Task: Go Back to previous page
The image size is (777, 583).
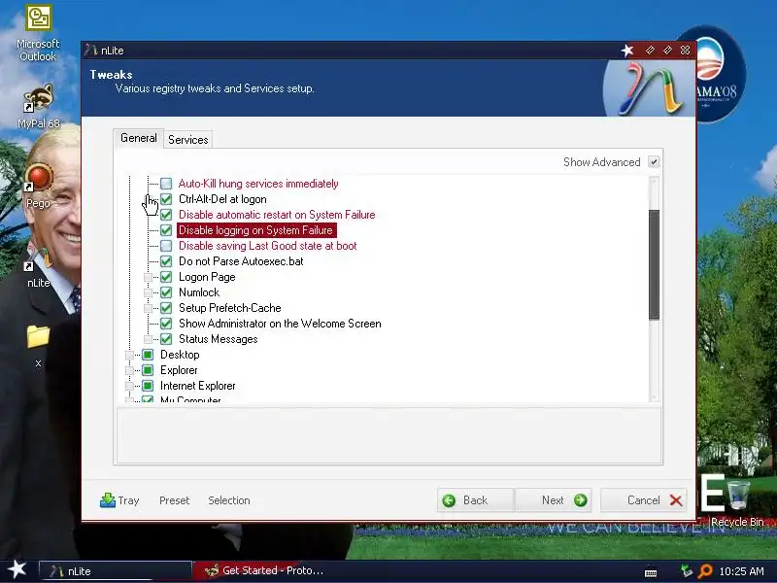Action: pos(476,500)
